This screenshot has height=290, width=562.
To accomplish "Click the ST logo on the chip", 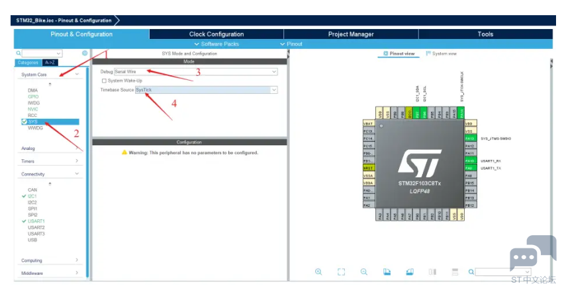I will pyautogui.click(x=420, y=163).
